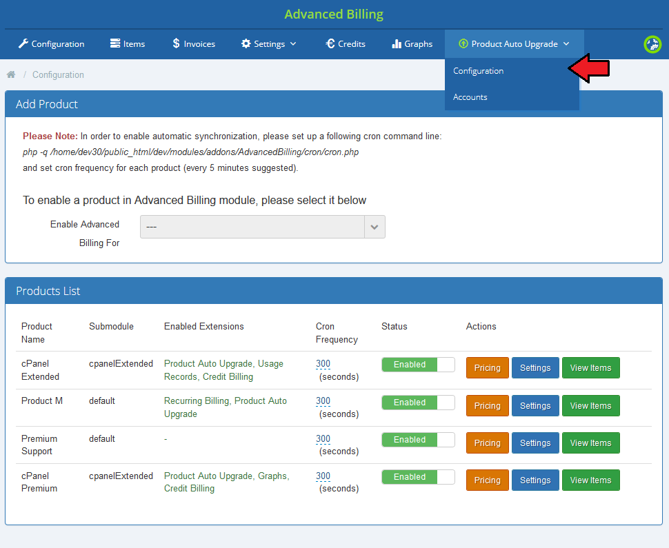Open the Invoices nav item
Screen dimensions: 669x548
coord(194,43)
